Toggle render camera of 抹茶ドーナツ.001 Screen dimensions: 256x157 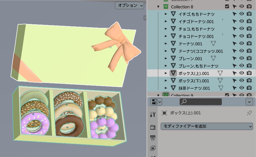(x=249, y=88)
